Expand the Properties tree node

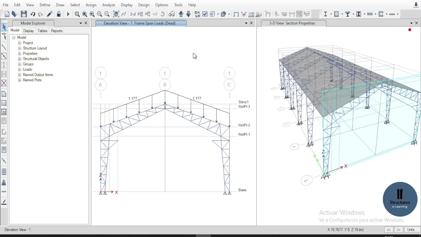[19, 53]
